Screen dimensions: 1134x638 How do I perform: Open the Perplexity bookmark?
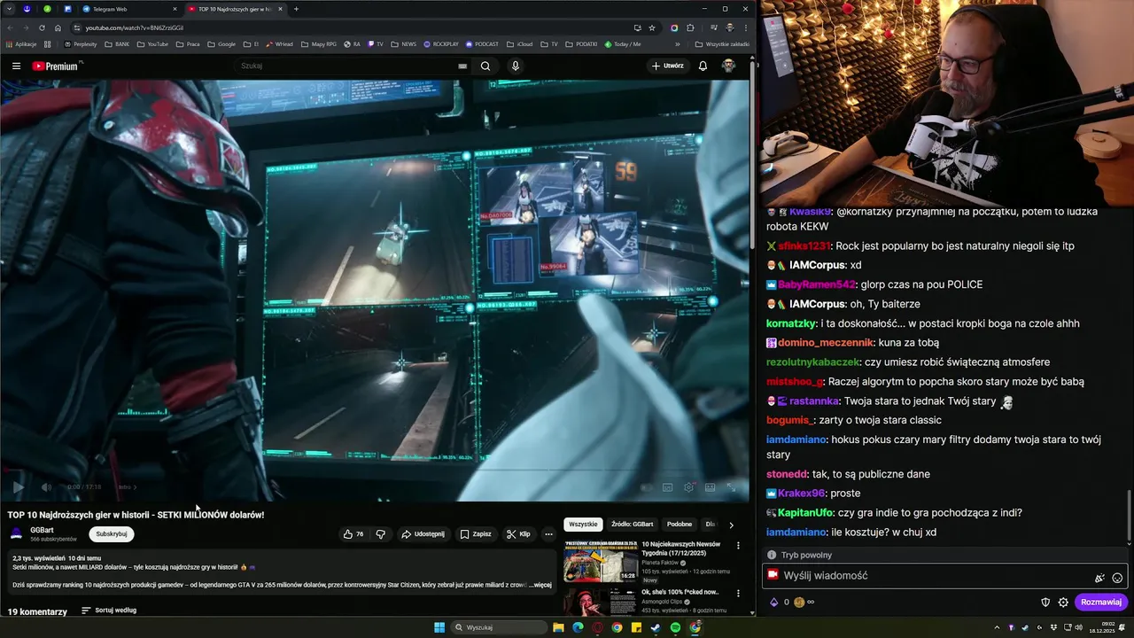(80, 43)
